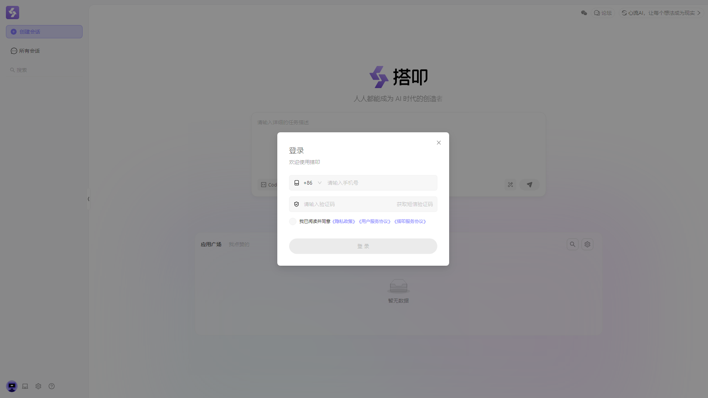The width and height of the screenshot is (708, 398).
Task: Open the search magnifier icon near 应用广场
Action: [x=572, y=244]
